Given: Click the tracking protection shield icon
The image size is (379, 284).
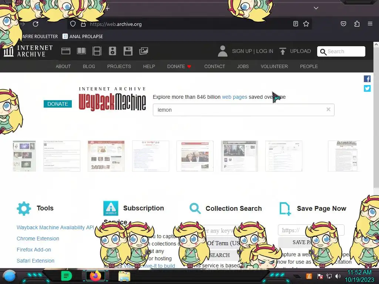Looking at the screenshot, I should pyautogui.click(x=73, y=24).
